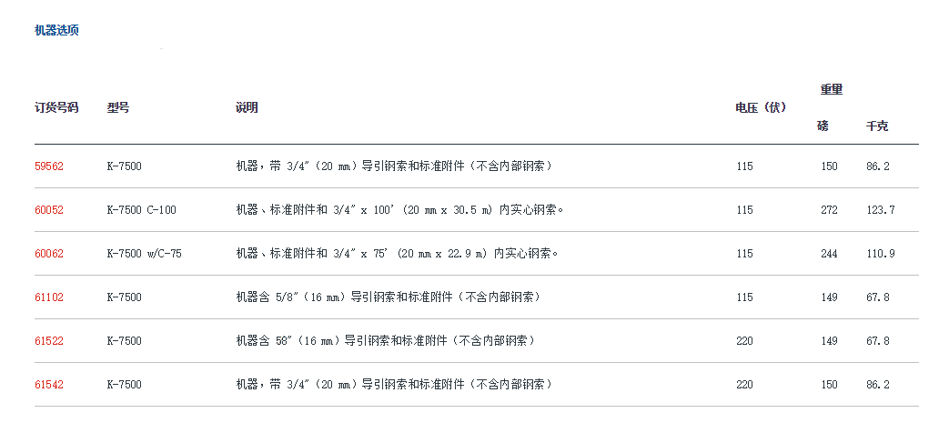Click the 110.9 kilogram weight value

click(880, 254)
